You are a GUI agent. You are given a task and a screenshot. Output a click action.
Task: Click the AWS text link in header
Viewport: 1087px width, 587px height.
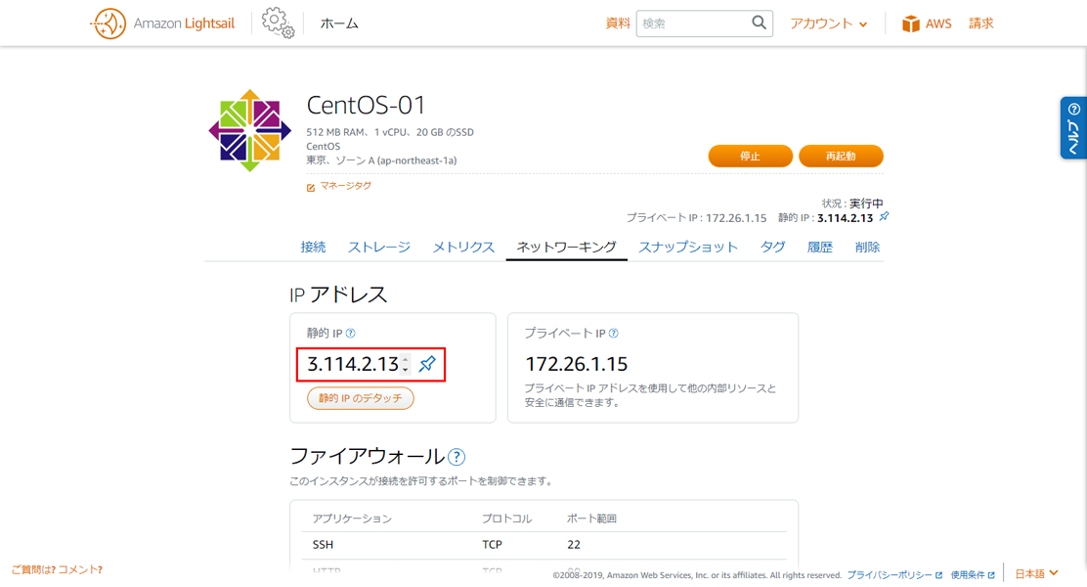938,23
